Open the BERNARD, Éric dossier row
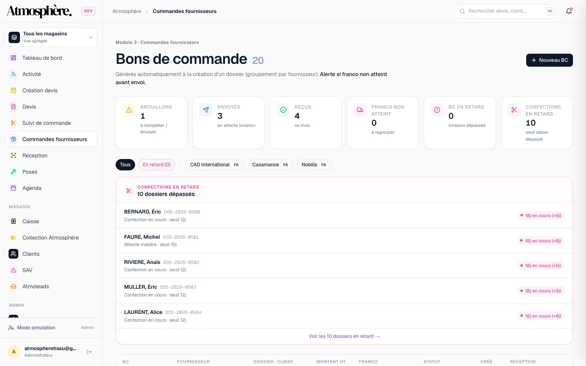 (344, 216)
